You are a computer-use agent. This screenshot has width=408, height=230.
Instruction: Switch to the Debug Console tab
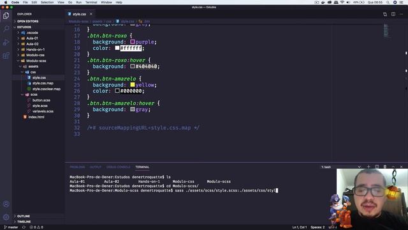(119, 167)
